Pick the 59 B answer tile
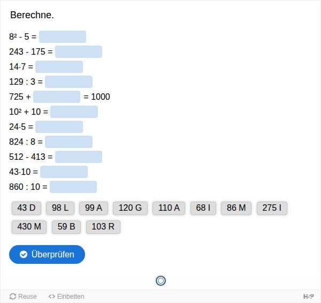Screen dimensions: 321x303 tap(66, 227)
